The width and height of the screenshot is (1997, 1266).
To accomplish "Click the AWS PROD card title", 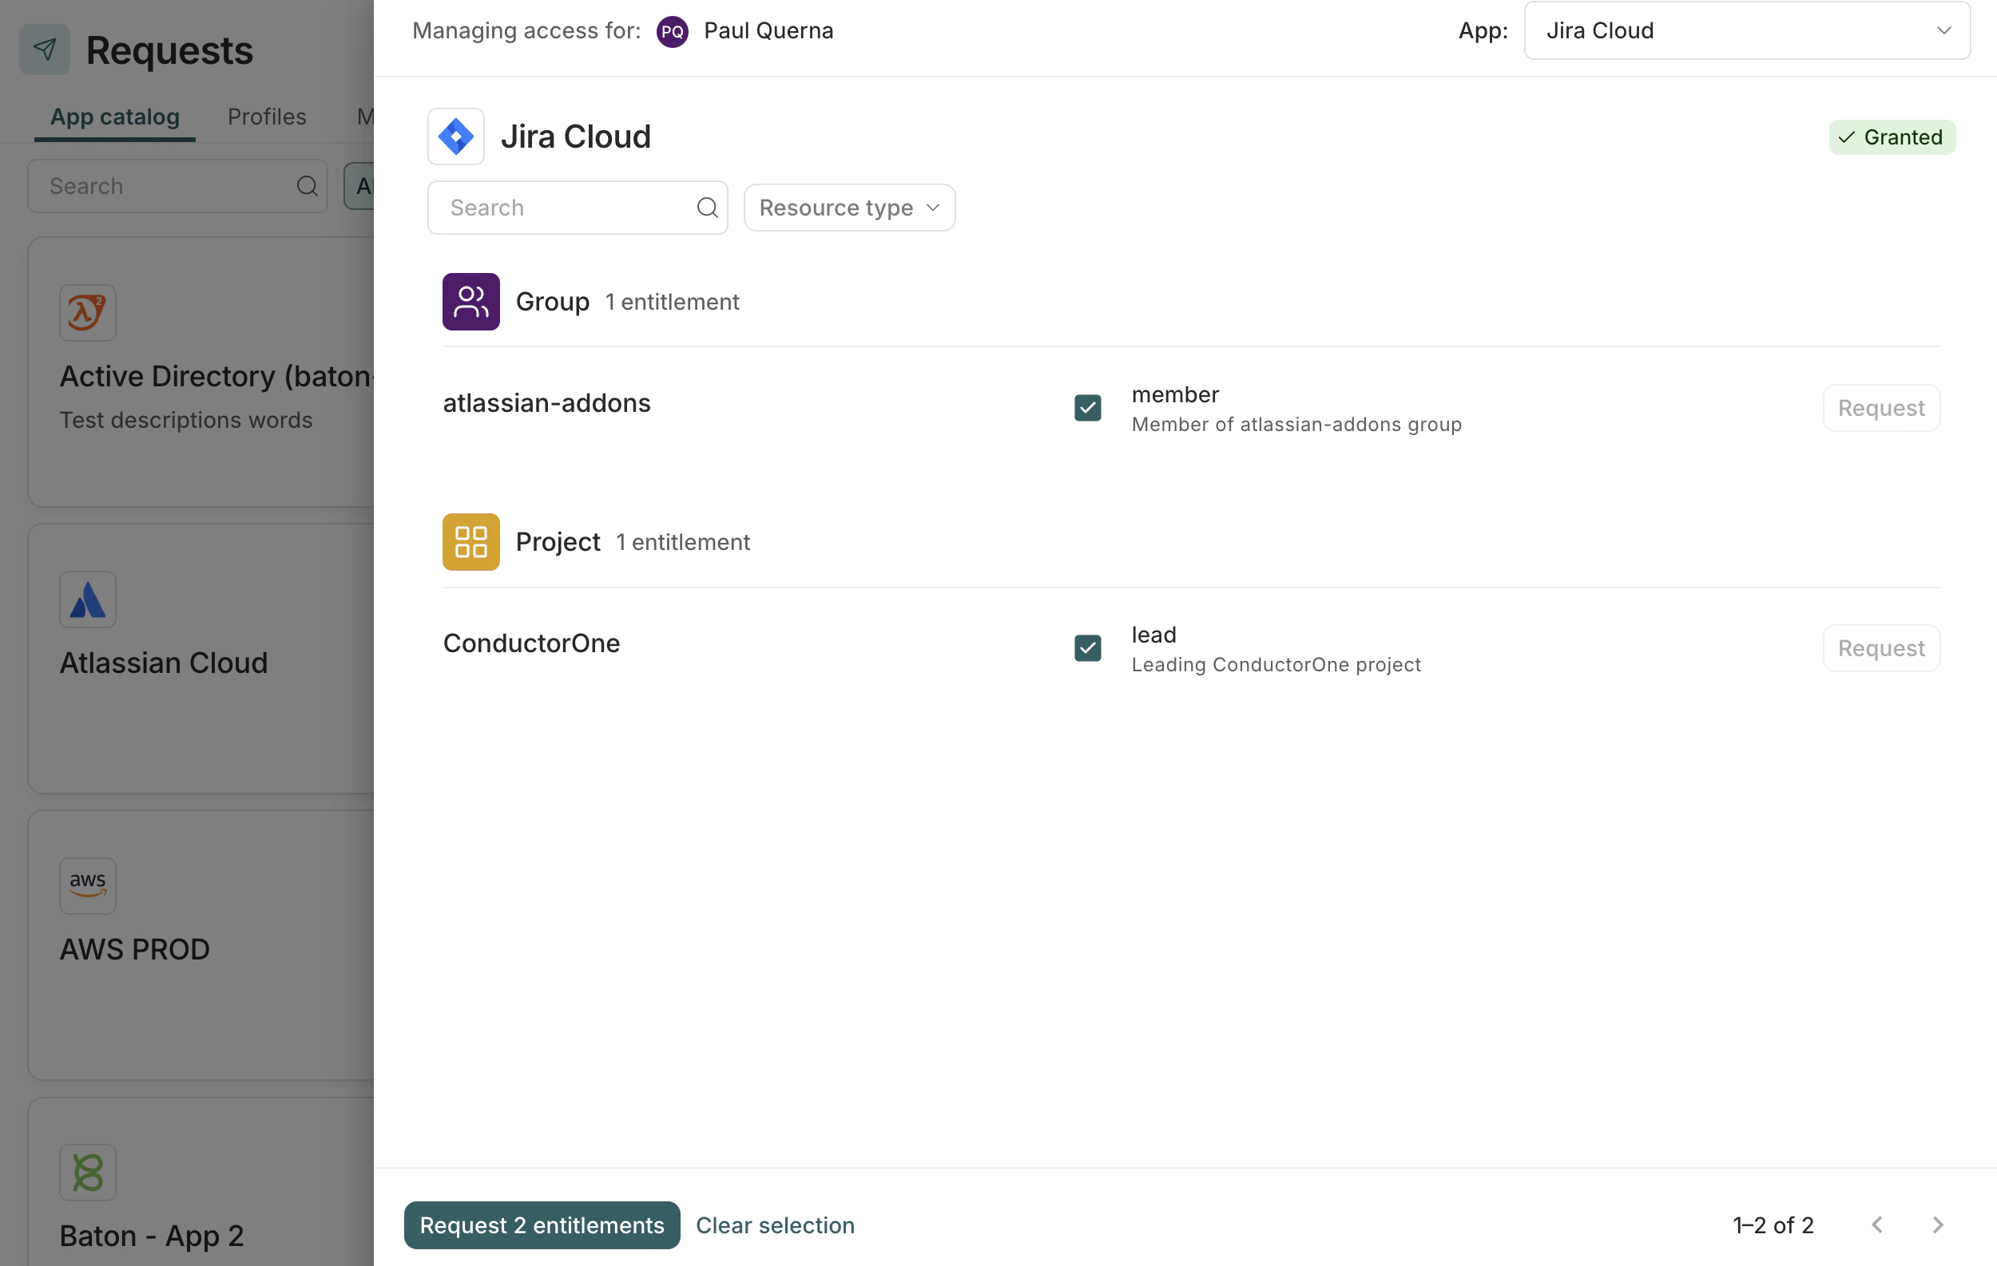I will point(135,950).
